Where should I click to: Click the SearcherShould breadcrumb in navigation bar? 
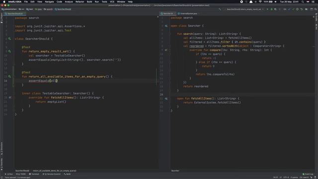pos(63,9)
